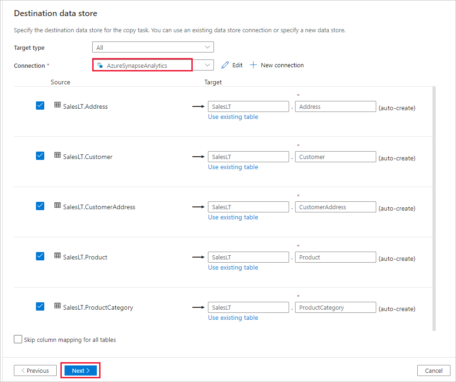Uncheck the SalesLT.Address source table

coord(40,105)
